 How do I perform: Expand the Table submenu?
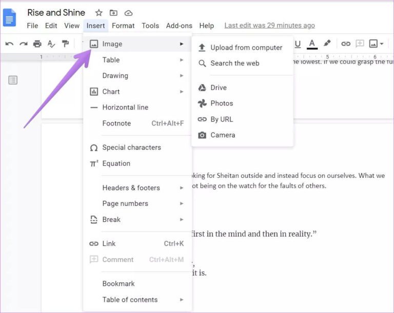tap(137, 60)
